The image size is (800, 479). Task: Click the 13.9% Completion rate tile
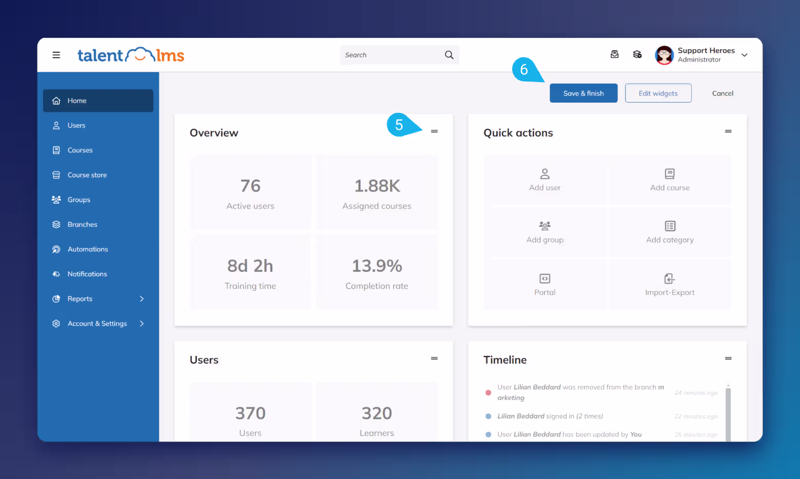coord(377,272)
